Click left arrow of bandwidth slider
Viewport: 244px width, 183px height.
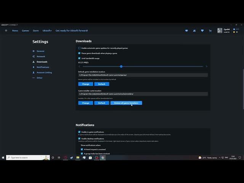[x=79, y=66]
